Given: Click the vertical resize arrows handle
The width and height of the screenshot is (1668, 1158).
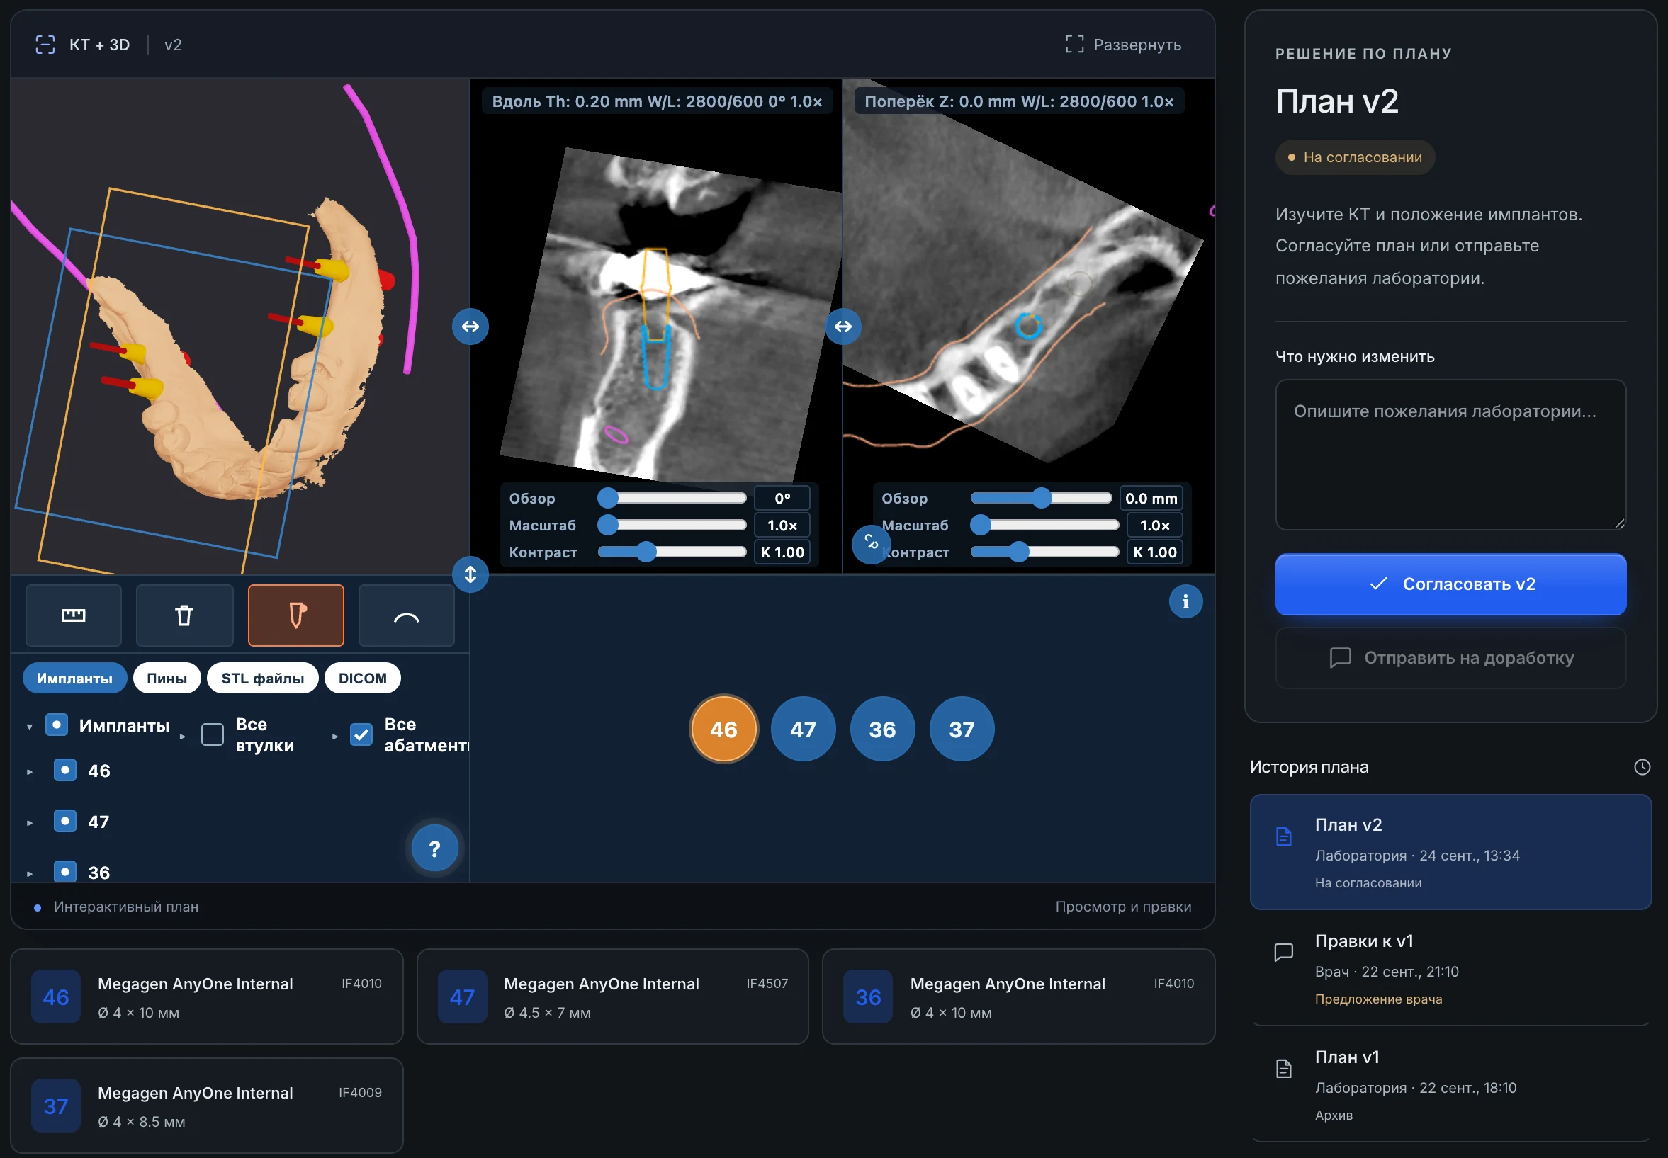Looking at the screenshot, I should pos(470,574).
